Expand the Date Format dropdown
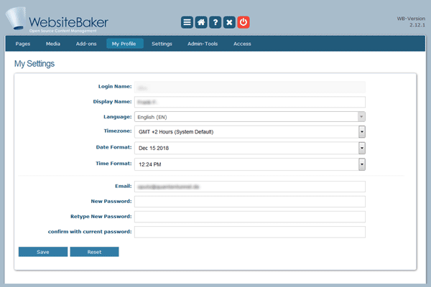 point(249,148)
